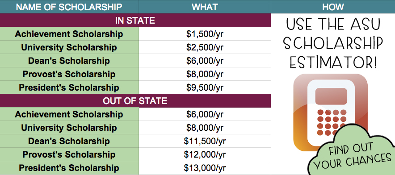Click the calculator icon for scholarship estimator
Viewport: 395px width, 175px height.
(x=330, y=112)
